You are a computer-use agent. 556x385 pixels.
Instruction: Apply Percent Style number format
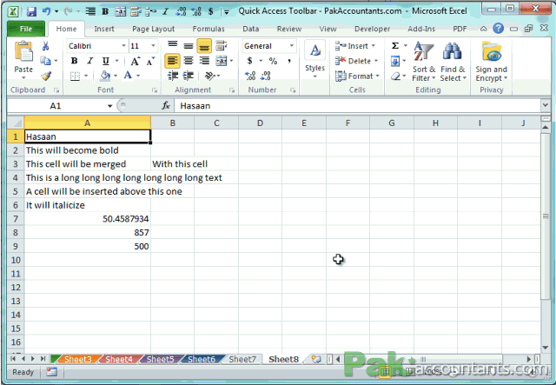click(x=273, y=61)
